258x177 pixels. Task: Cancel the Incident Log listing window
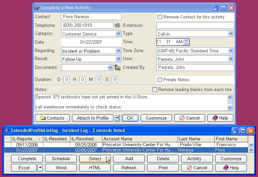click(x=197, y=168)
